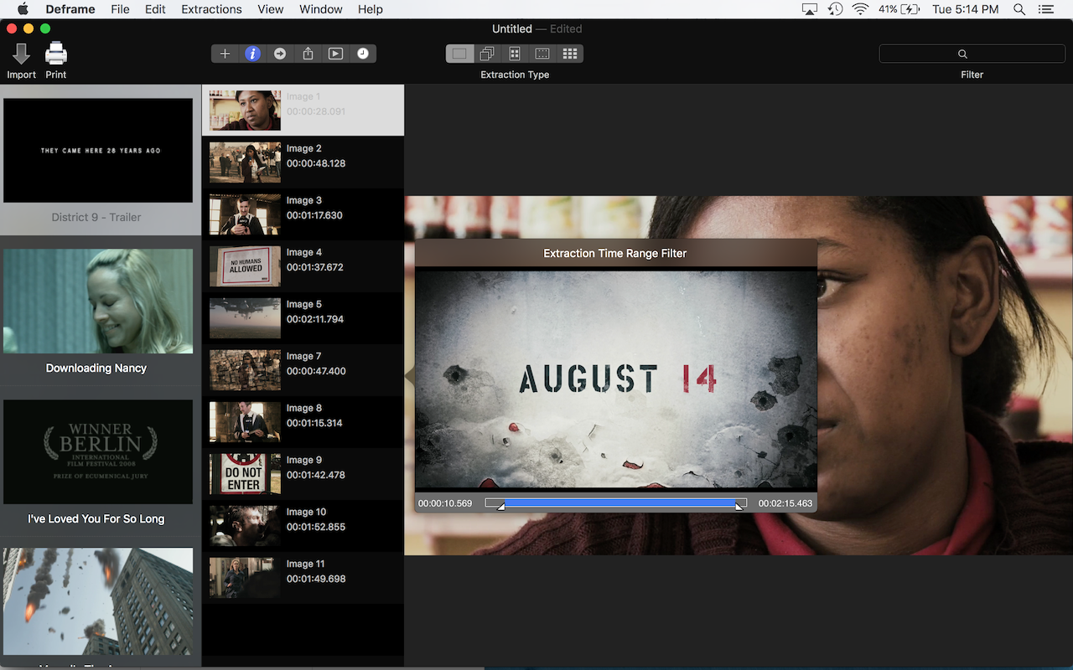This screenshot has height=670, width=1073.
Task: Click the Wi-Fi menu bar icon
Action: click(x=861, y=9)
